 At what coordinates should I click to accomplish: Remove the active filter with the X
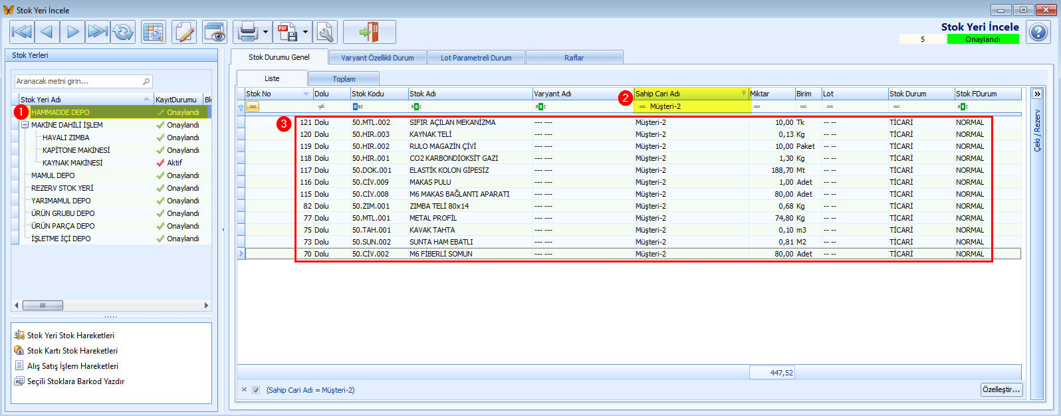point(244,390)
